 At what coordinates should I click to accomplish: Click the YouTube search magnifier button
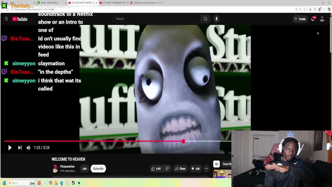click(x=205, y=19)
